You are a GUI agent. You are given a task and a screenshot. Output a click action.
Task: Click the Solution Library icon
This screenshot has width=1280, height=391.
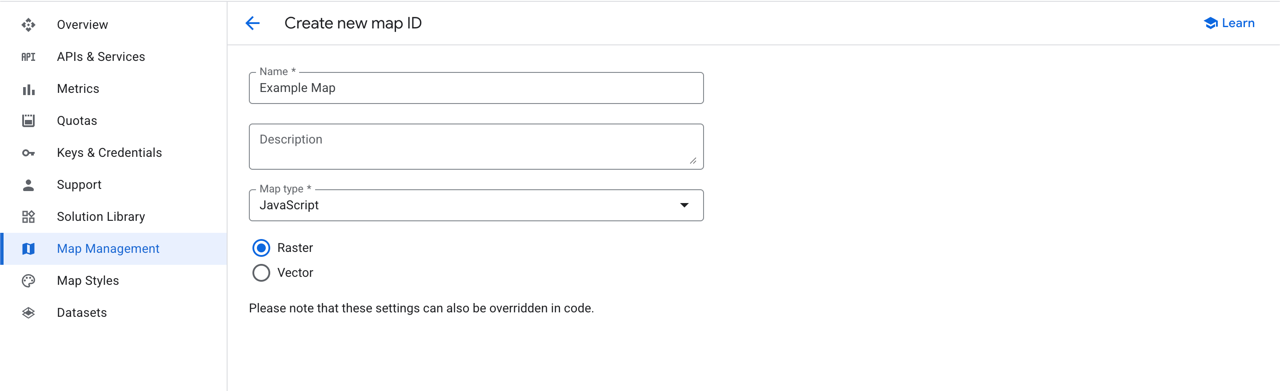pos(28,217)
